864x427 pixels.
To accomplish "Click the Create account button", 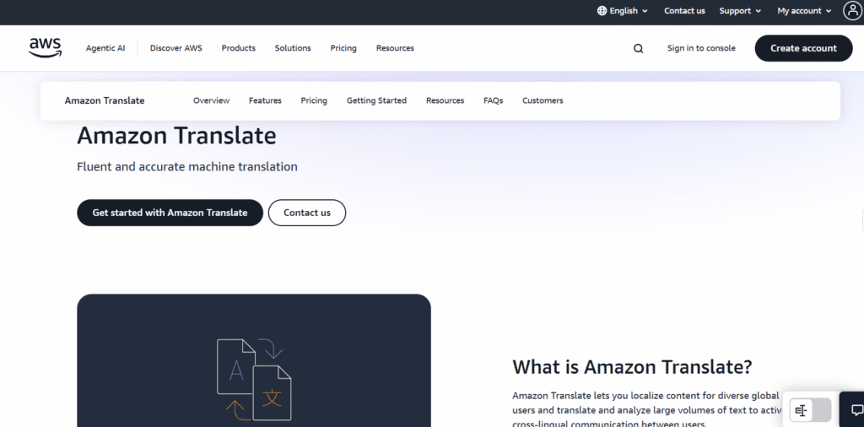I will [803, 48].
